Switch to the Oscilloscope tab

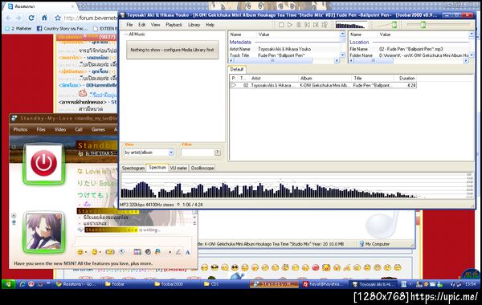click(x=202, y=168)
